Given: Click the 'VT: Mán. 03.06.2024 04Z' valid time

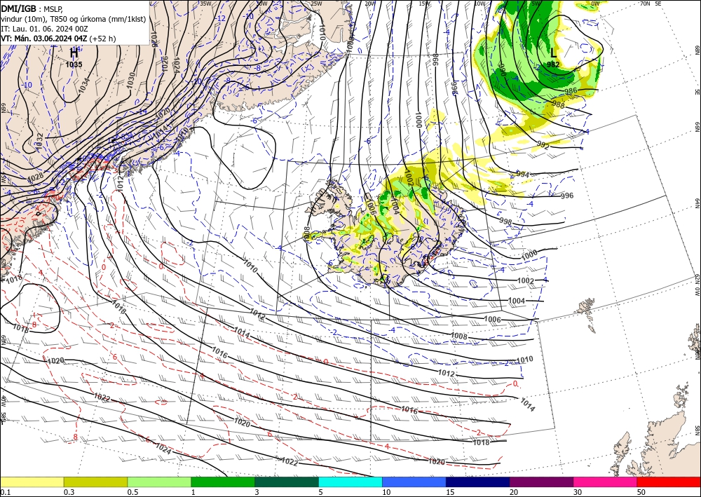Looking at the screenshot, I should coord(44,39).
